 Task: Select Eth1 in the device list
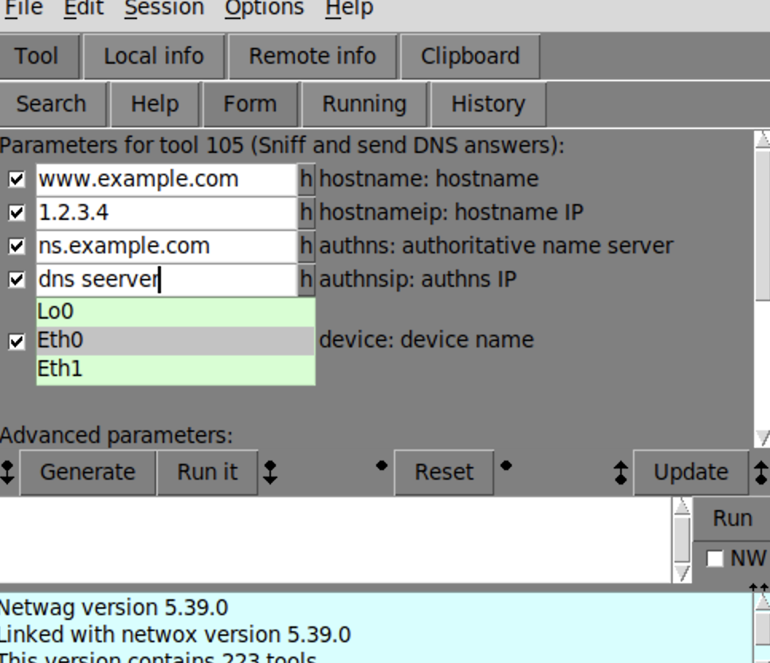(176, 369)
